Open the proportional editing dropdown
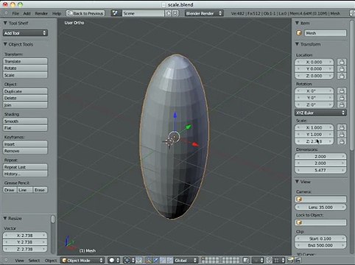The width and height of the screenshot is (355, 265). pyautogui.click(x=258, y=260)
